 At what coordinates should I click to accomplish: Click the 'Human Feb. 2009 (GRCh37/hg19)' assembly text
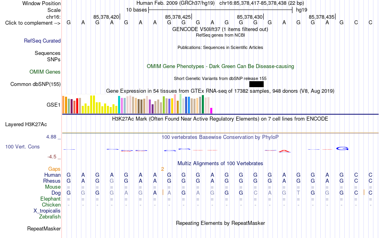[x=176, y=3]
